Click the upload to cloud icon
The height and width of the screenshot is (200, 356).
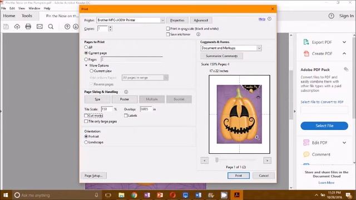click(17, 27)
